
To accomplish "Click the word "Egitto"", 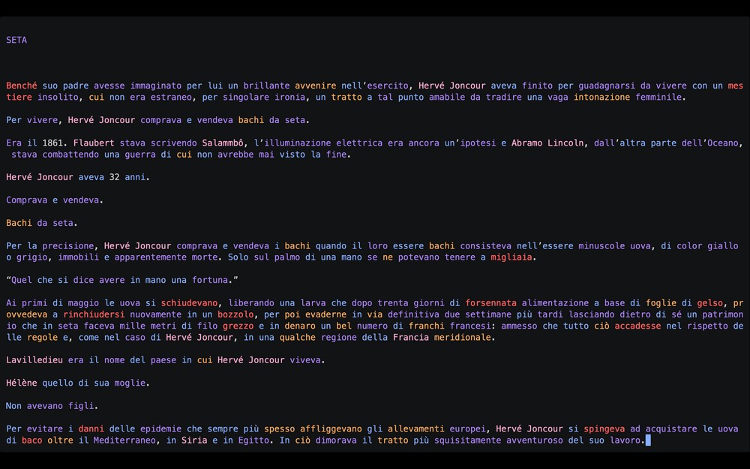I will (x=253, y=440).
